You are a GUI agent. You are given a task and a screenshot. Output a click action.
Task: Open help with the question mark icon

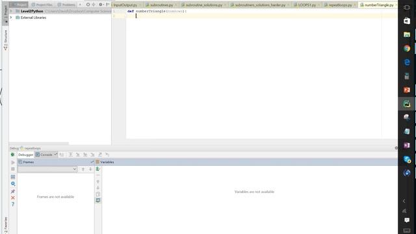(x=13, y=204)
